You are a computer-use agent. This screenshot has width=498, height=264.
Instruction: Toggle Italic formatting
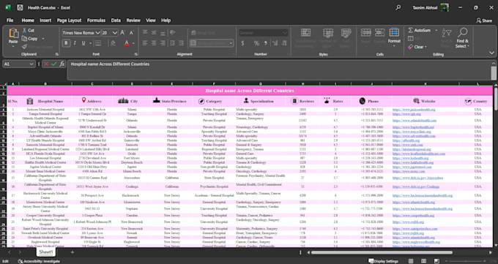click(x=75, y=43)
